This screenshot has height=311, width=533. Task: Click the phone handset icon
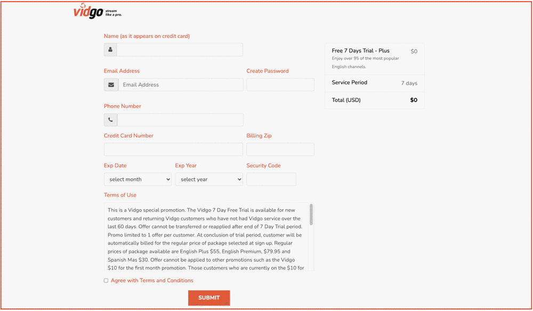pos(110,120)
